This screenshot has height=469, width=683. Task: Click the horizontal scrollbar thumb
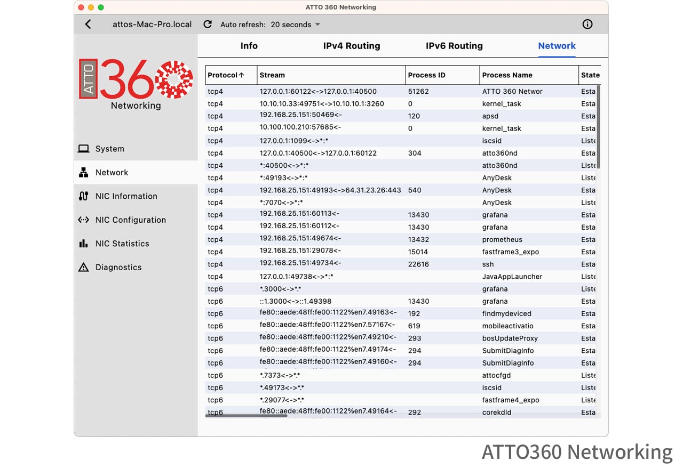coord(246,416)
